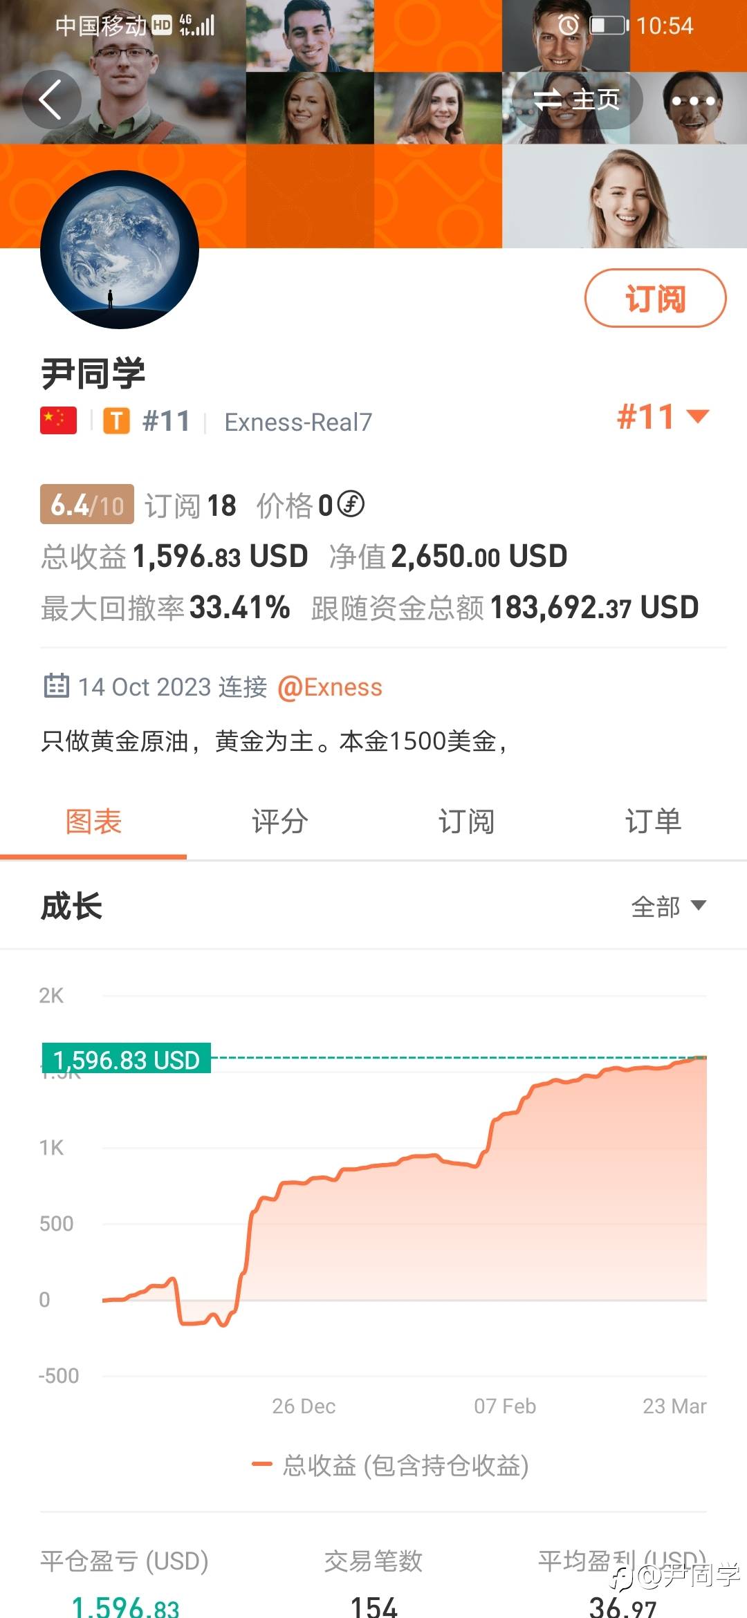Switch to the 评分 rating tab

[x=279, y=821]
